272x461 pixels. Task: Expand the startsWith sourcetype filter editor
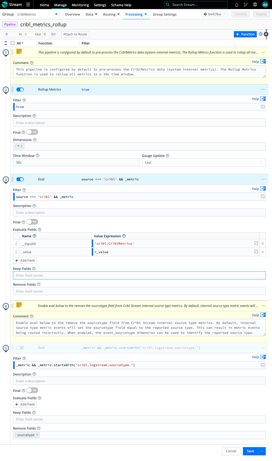pyautogui.click(x=262, y=365)
